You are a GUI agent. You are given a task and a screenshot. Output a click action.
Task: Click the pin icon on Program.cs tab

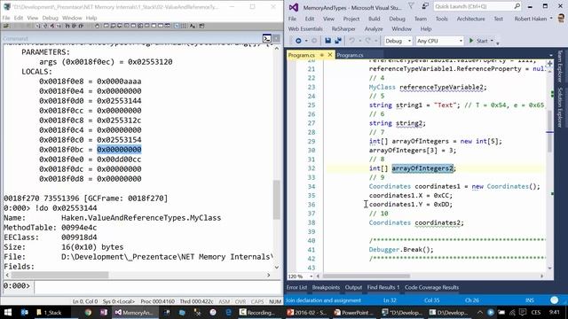pos(321,55)
